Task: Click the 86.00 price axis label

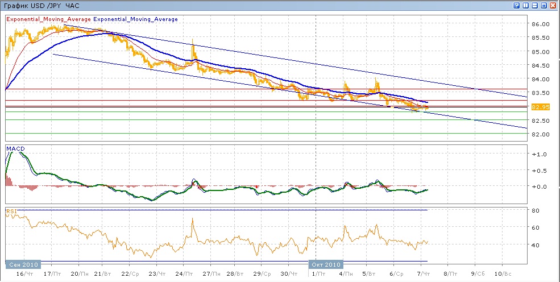Action: [540, 24]
